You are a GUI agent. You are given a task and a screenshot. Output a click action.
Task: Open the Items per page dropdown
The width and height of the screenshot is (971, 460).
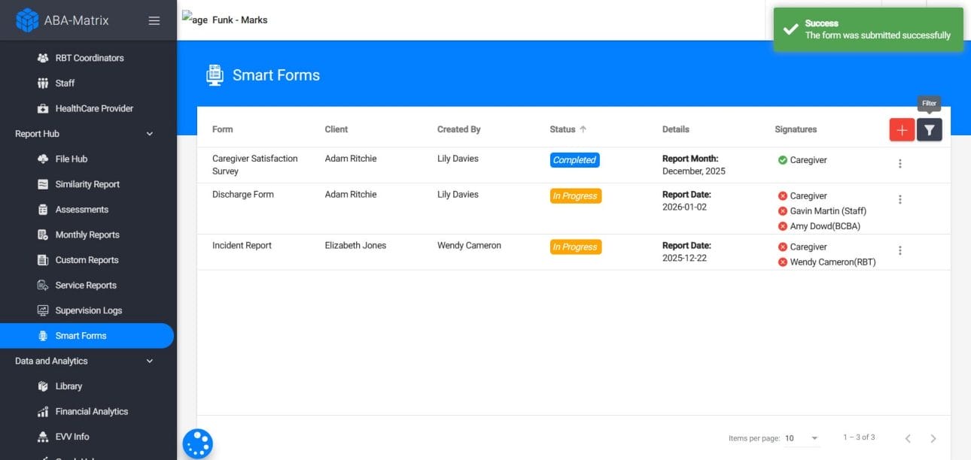802,438
